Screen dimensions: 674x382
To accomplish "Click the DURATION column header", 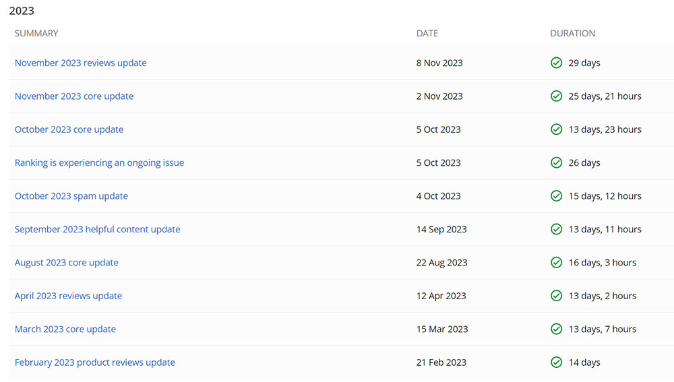I will pyautogui.click(x=572, y=34).
